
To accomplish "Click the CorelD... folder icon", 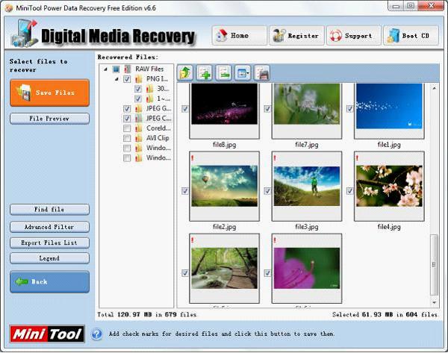I will pos(139,128).
